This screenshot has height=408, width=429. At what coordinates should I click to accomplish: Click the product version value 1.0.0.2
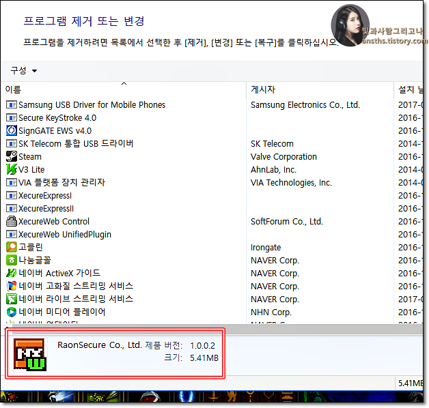[x=202, y=346]
